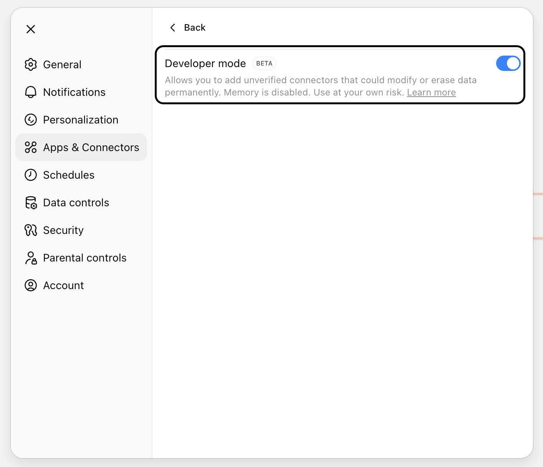Click the BETA badge next to Developer mode
Screen dimensions: 543x467
(264, 64)
